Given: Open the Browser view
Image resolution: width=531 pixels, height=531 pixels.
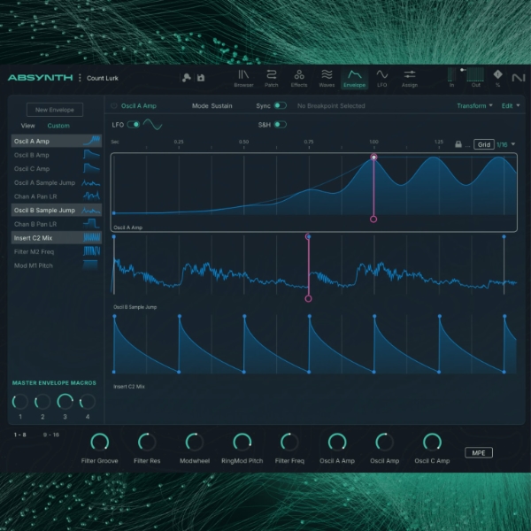Looking at the screenshot, I should click(x=243, y=78).
